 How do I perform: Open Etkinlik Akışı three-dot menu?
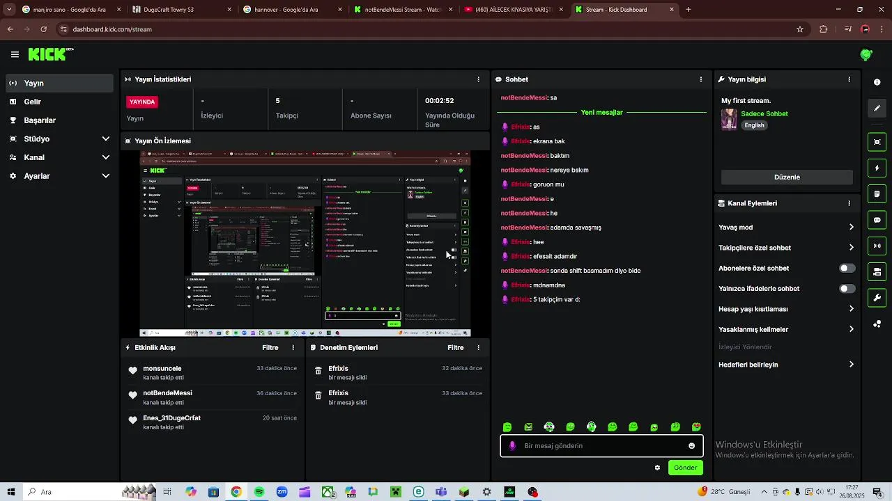point(293,347)
